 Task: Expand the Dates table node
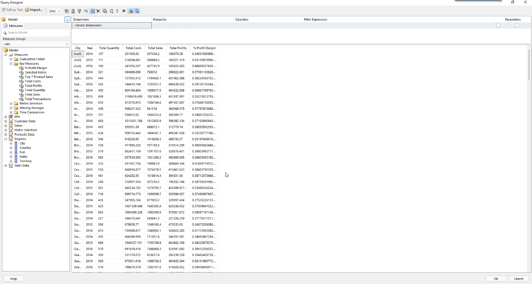pyautogui.click(x=6, y=126)
